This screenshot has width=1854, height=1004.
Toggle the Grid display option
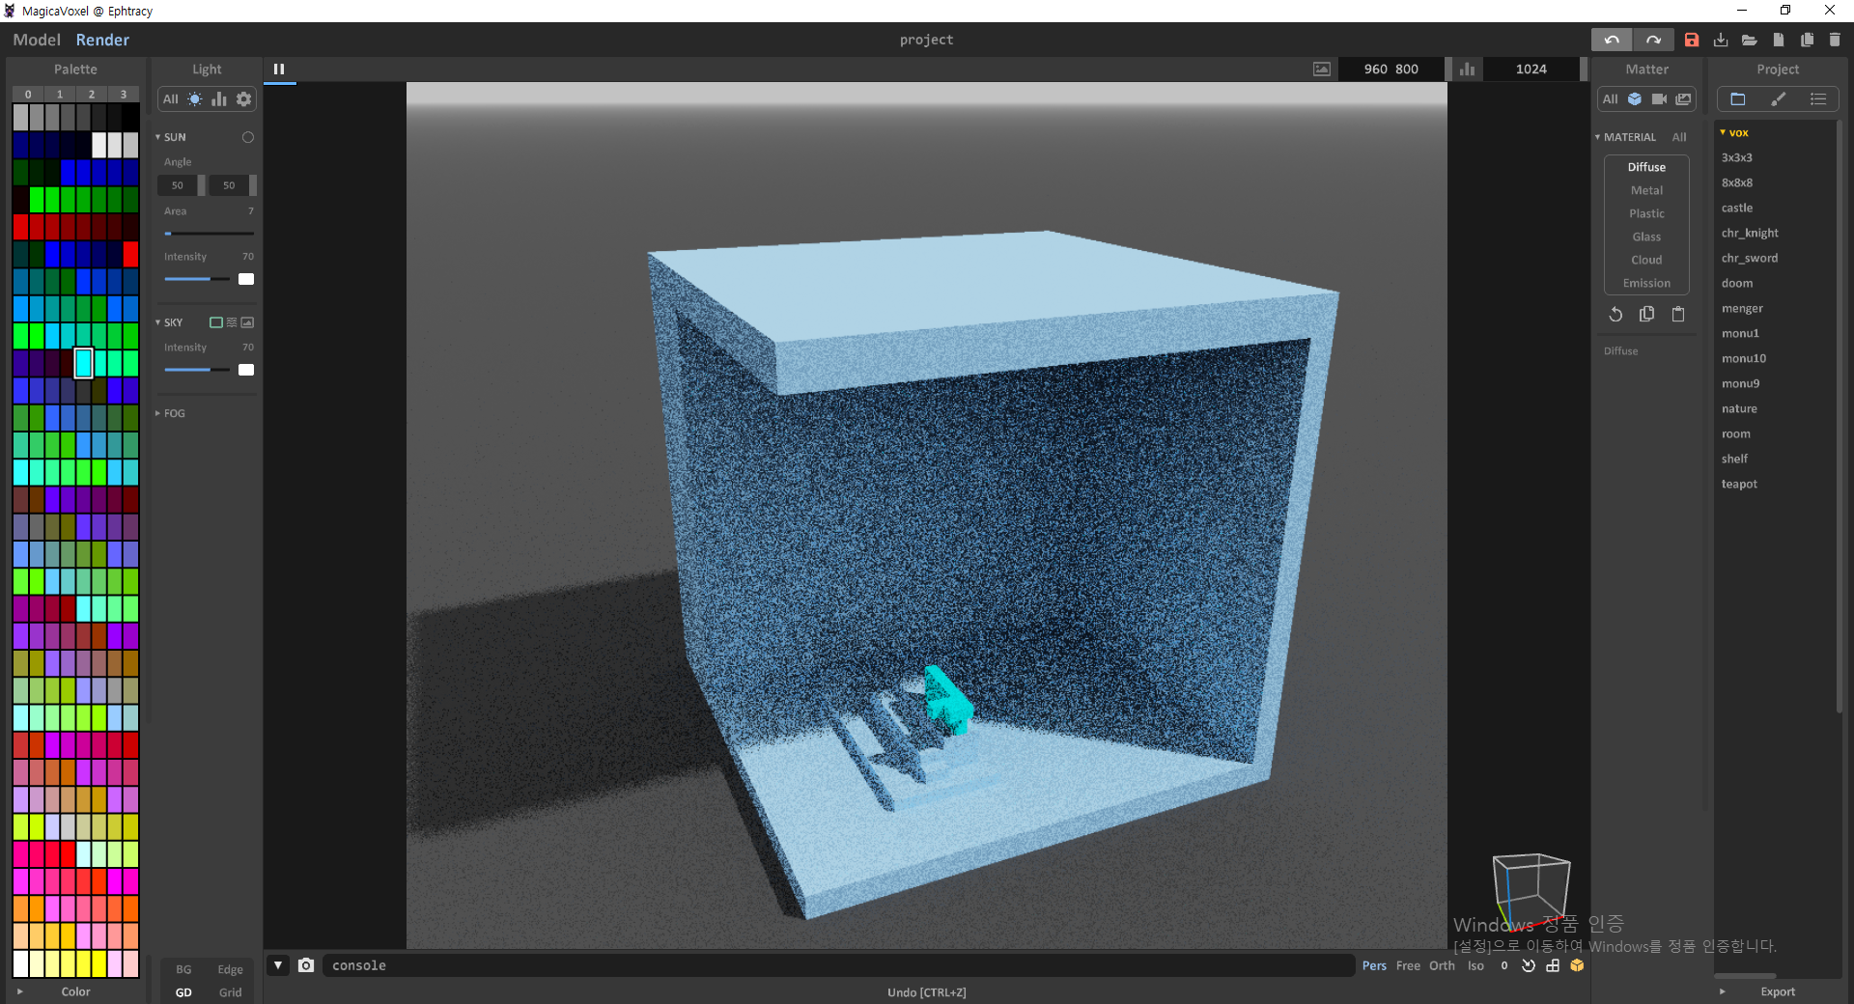pyautogui.click(x=230, y=992)
